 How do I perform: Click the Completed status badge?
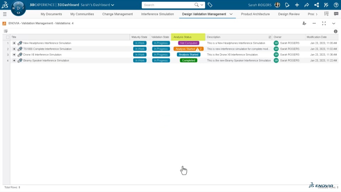point(189,60)
